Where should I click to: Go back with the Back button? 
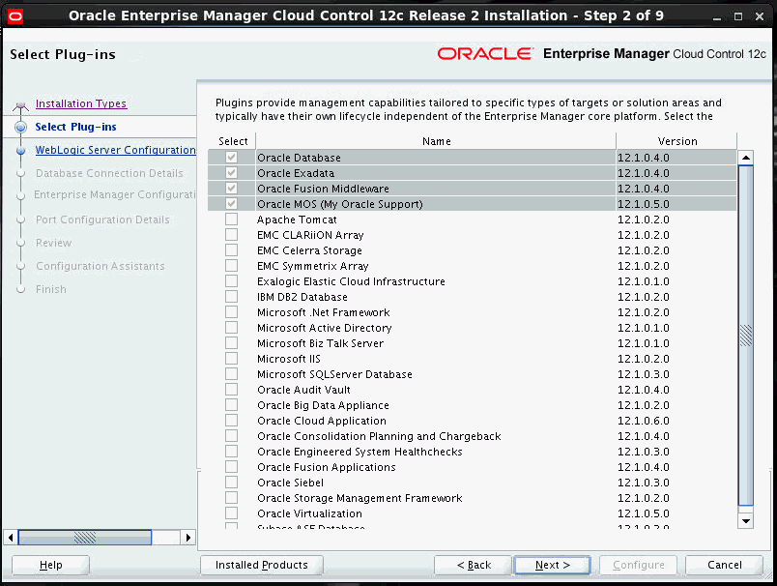click(x=474, y=565)
